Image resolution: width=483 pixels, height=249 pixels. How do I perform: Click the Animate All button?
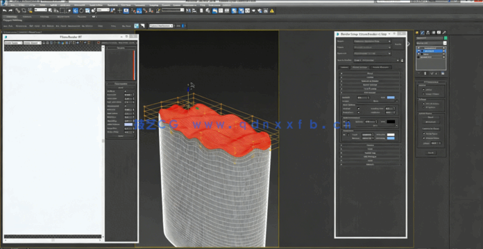(431, 122)
